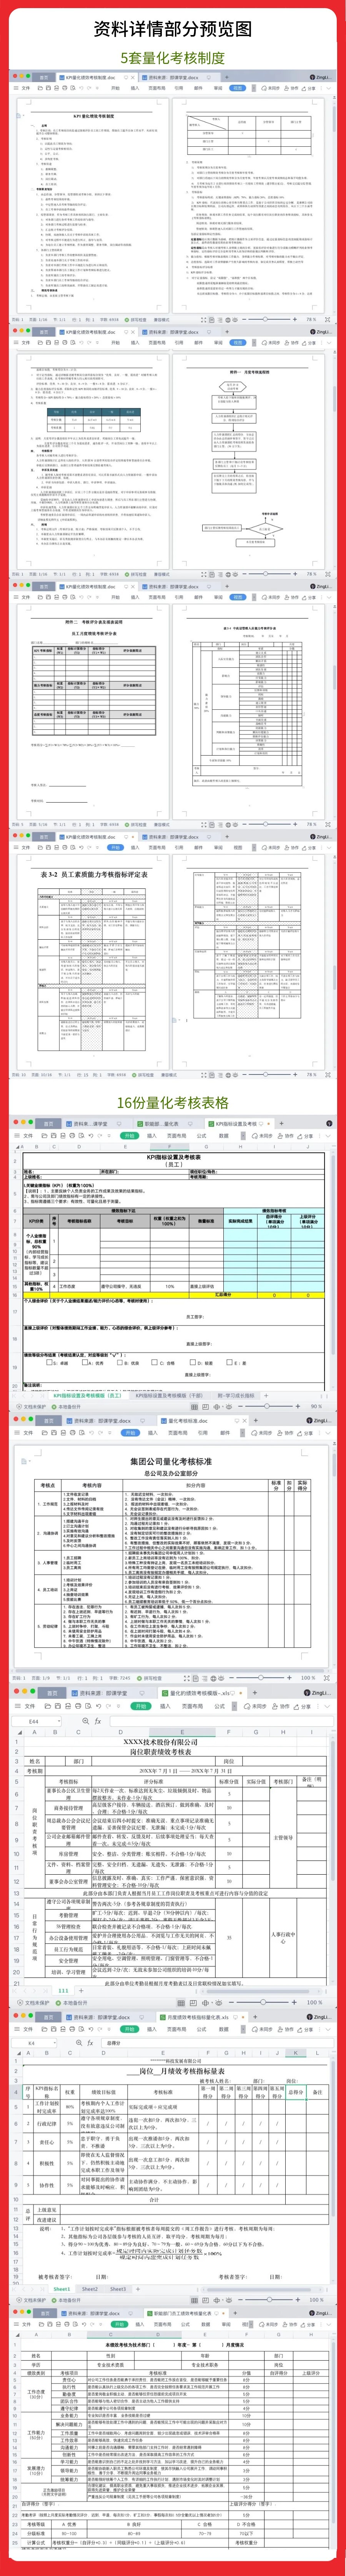This screenshot has width=346, height=2576.
Task: Select XXXX技术股份有限公司 title cell
Action: point(161,1741)
